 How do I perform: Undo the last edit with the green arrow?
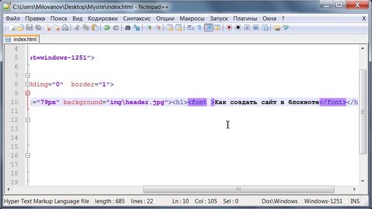[107, 28]
